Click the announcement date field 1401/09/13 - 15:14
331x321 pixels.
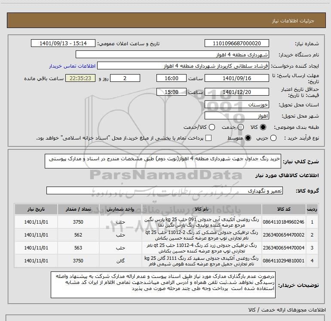point(63,44)
